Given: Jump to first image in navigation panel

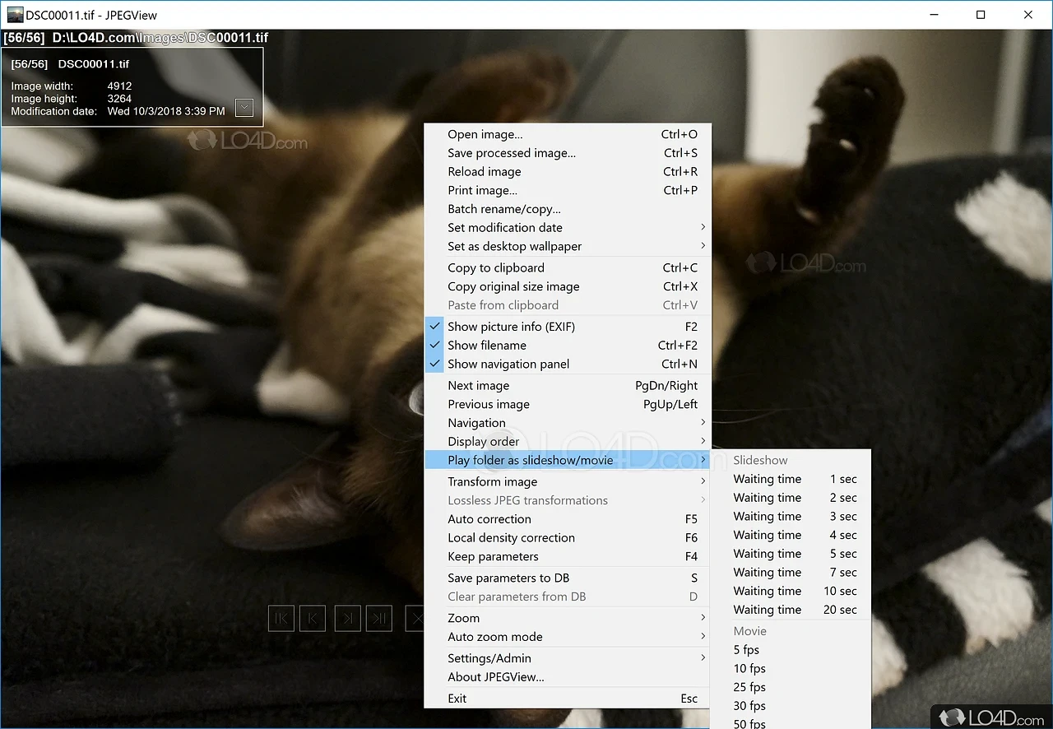Looking at the screenshot, I should [281, 619].
